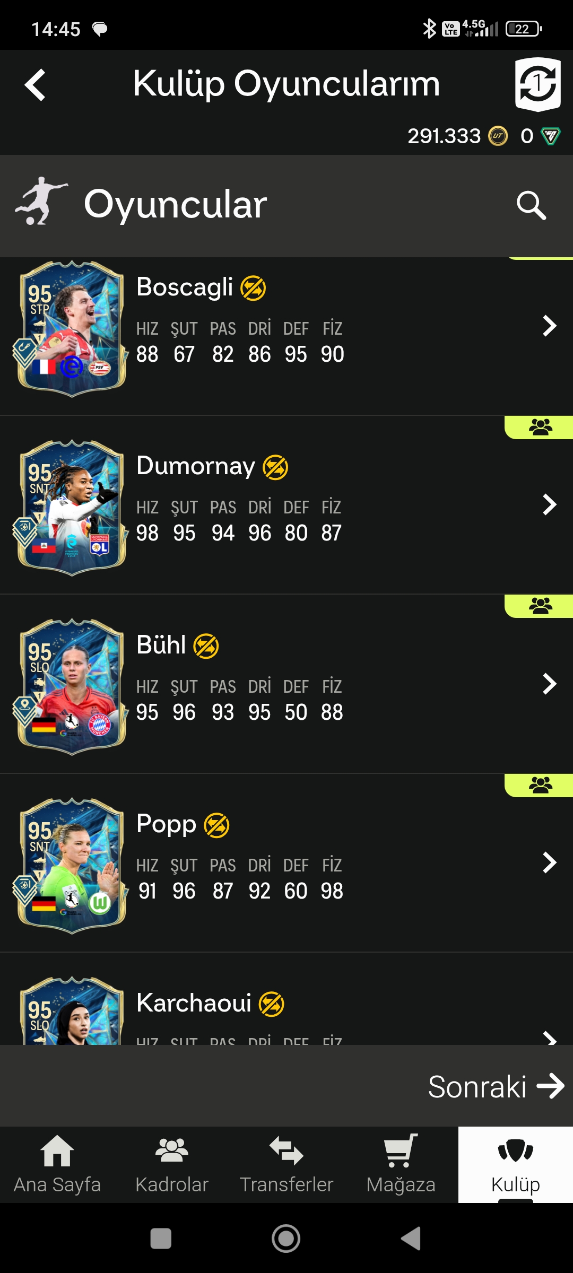Expand Popp details with right chevron
The height and width of the screenshot is (1273, 573).
[x=550, y=862]
